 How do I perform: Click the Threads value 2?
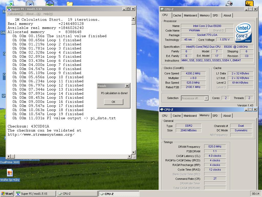pyautogui.click(x=249, y=98)
